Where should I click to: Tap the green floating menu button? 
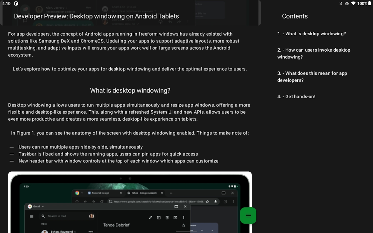[x=248, y=216]
